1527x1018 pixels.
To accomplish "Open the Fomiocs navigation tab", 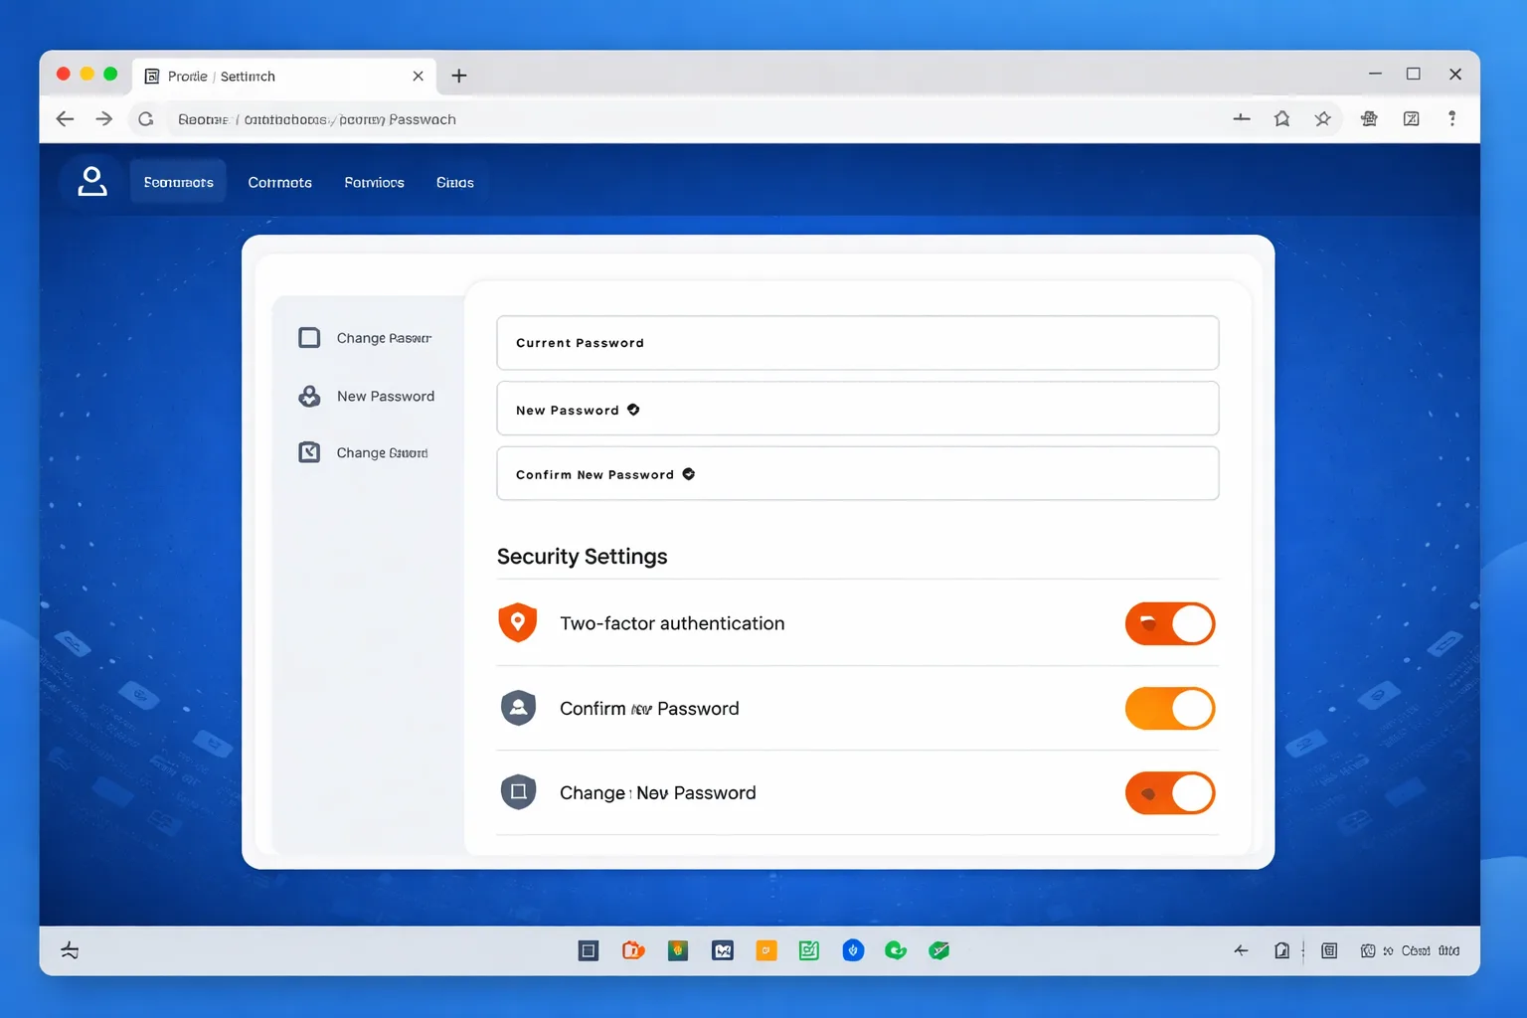I will click(x=374, y=182).
